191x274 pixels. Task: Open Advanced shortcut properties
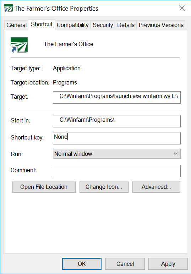[156, 187]
